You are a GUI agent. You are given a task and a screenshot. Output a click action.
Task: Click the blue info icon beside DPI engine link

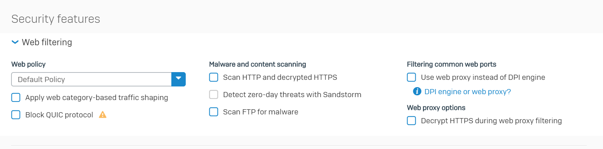pos(417,92)
